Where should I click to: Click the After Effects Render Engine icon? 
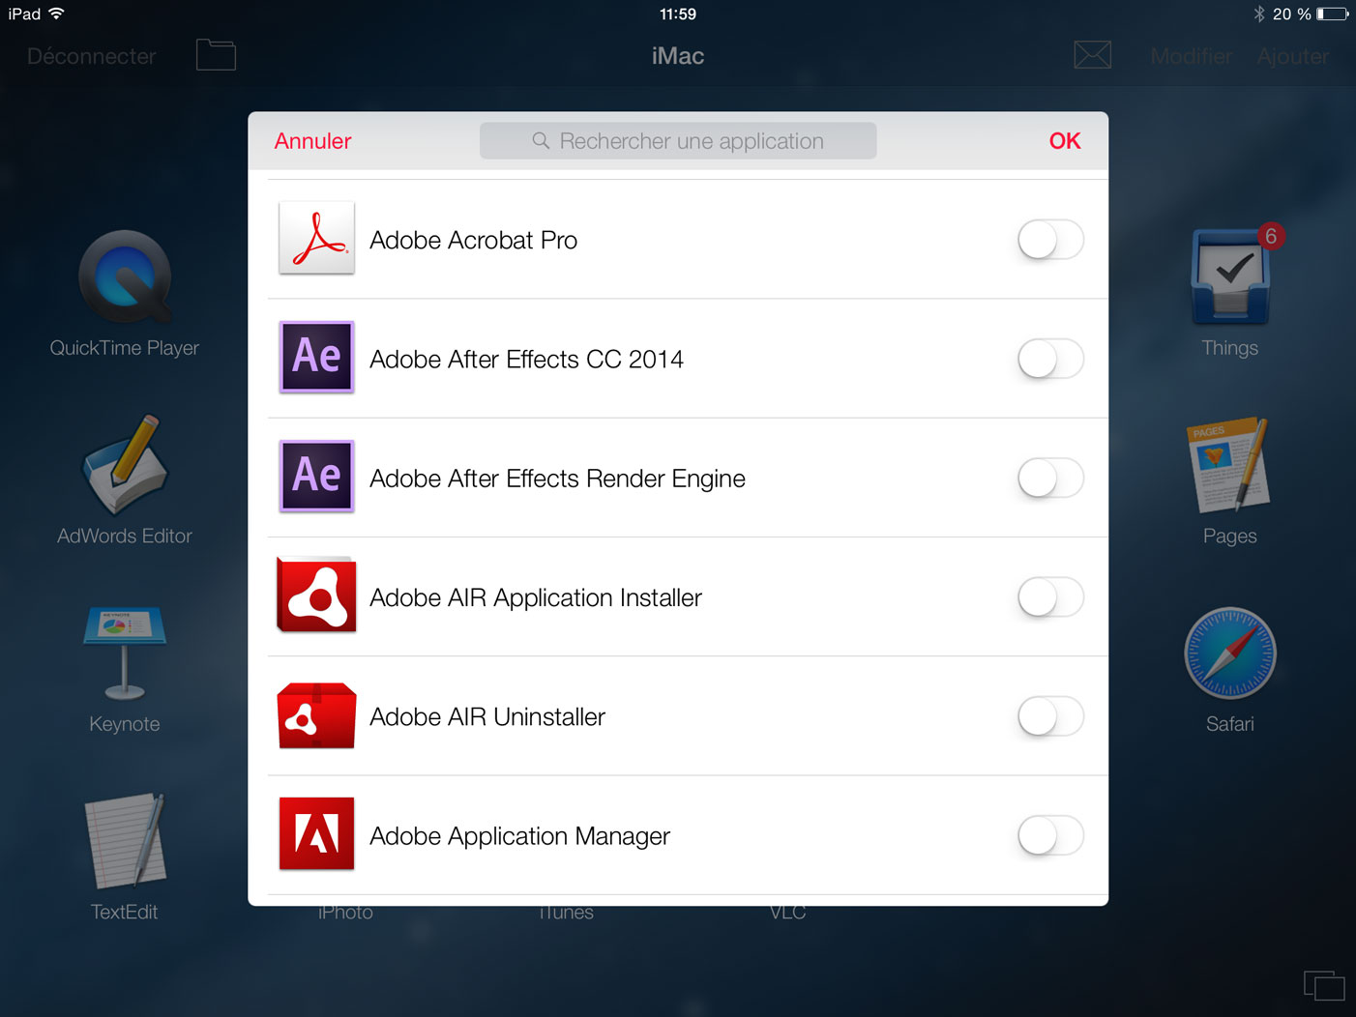click(316, 476)
